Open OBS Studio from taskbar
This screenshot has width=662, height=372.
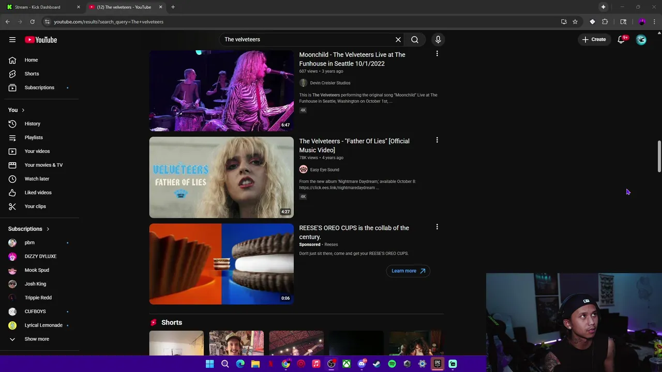coord(332,364)
